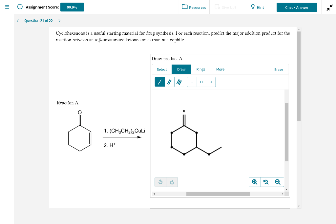Viewport: 336px width, 224px height.
Task: Open the Resources panel
Action: [x=194, y=7]
